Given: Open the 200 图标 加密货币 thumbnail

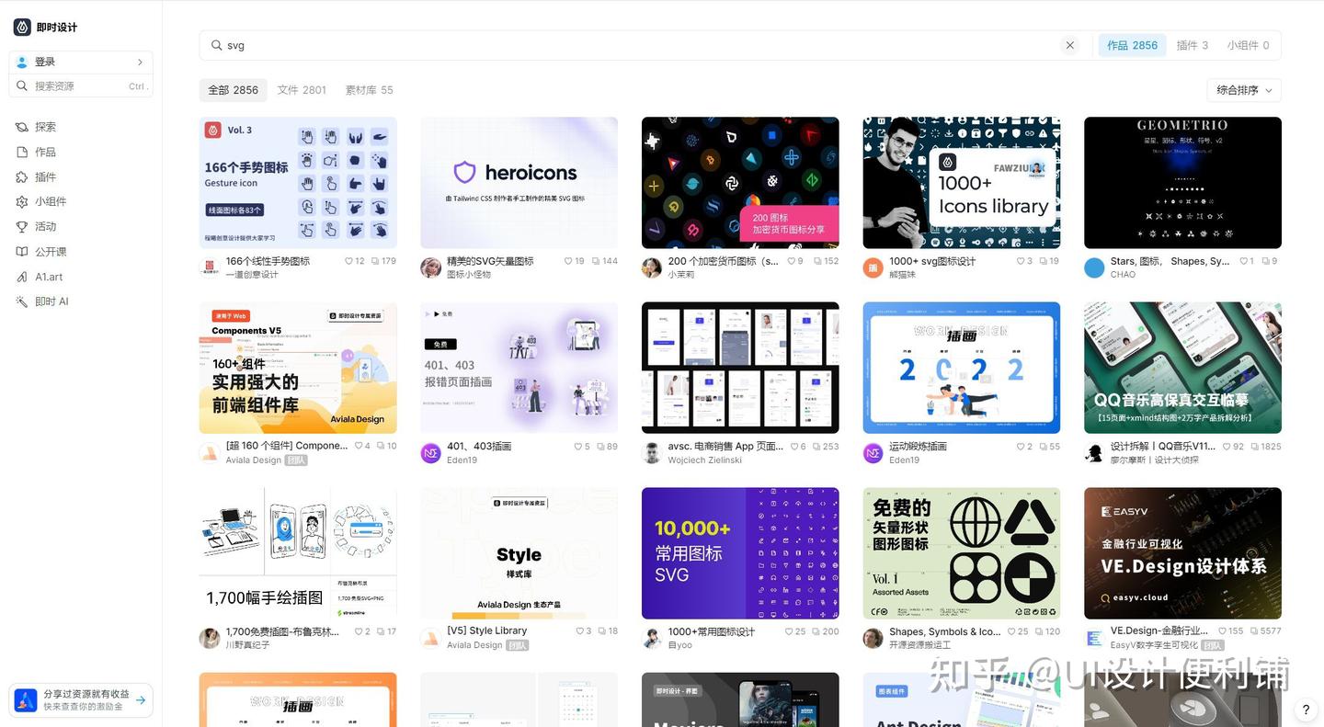Looking at the screenshot, I should click(x=740, y=182).
